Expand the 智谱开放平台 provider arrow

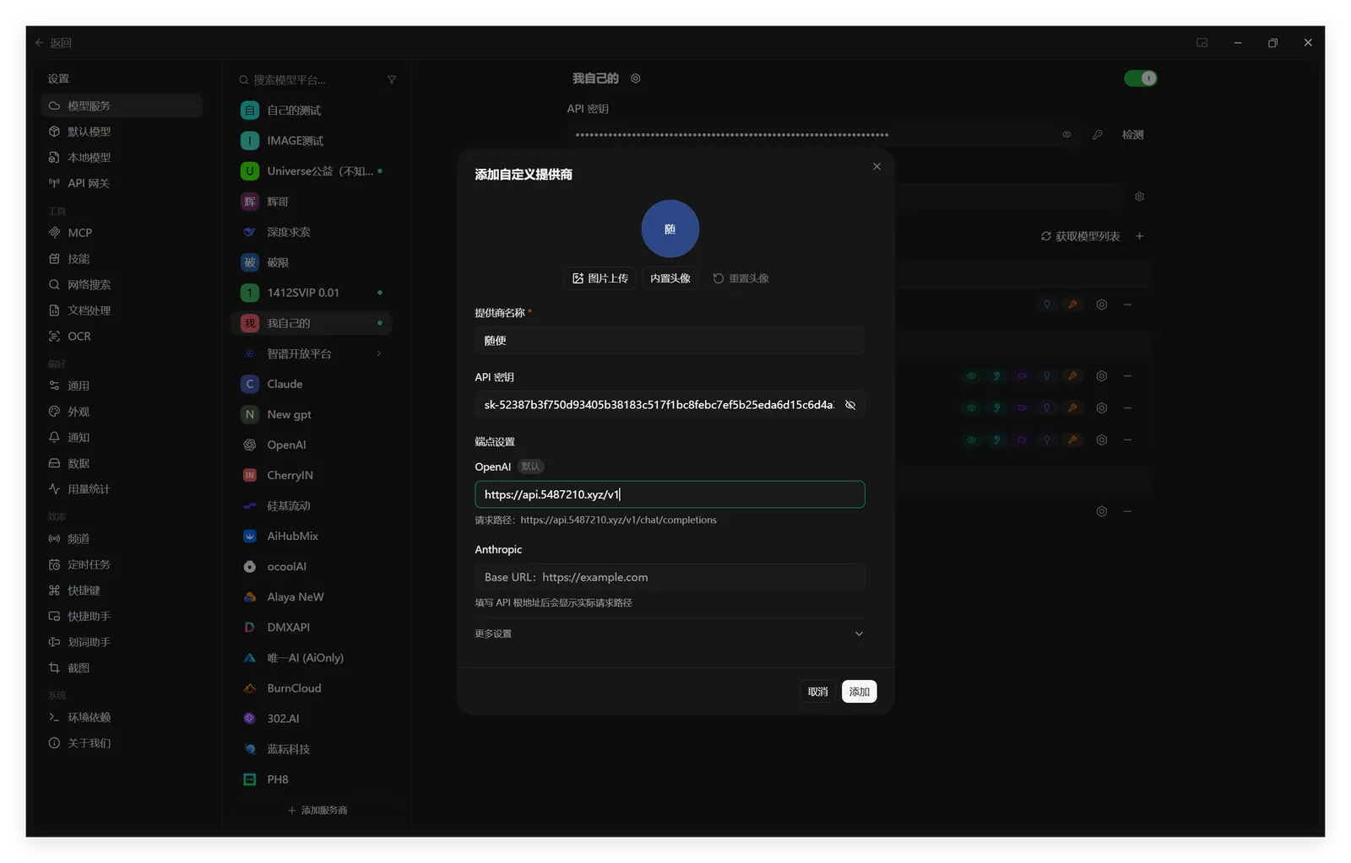coord(379,353)
